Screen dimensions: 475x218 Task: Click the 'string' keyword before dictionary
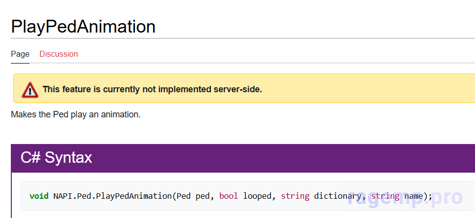click(x=295, y=196)
